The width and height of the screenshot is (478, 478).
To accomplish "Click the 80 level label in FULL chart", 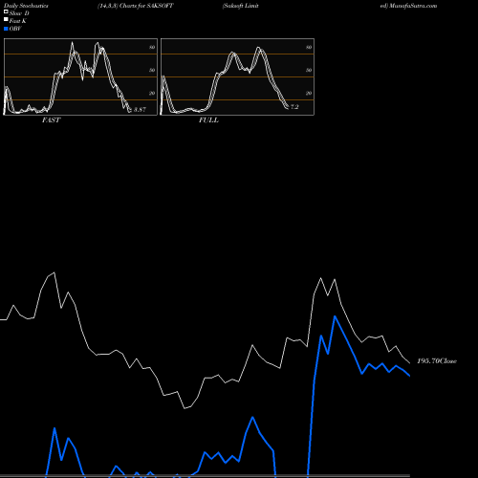I will click(x=309, y=47).
